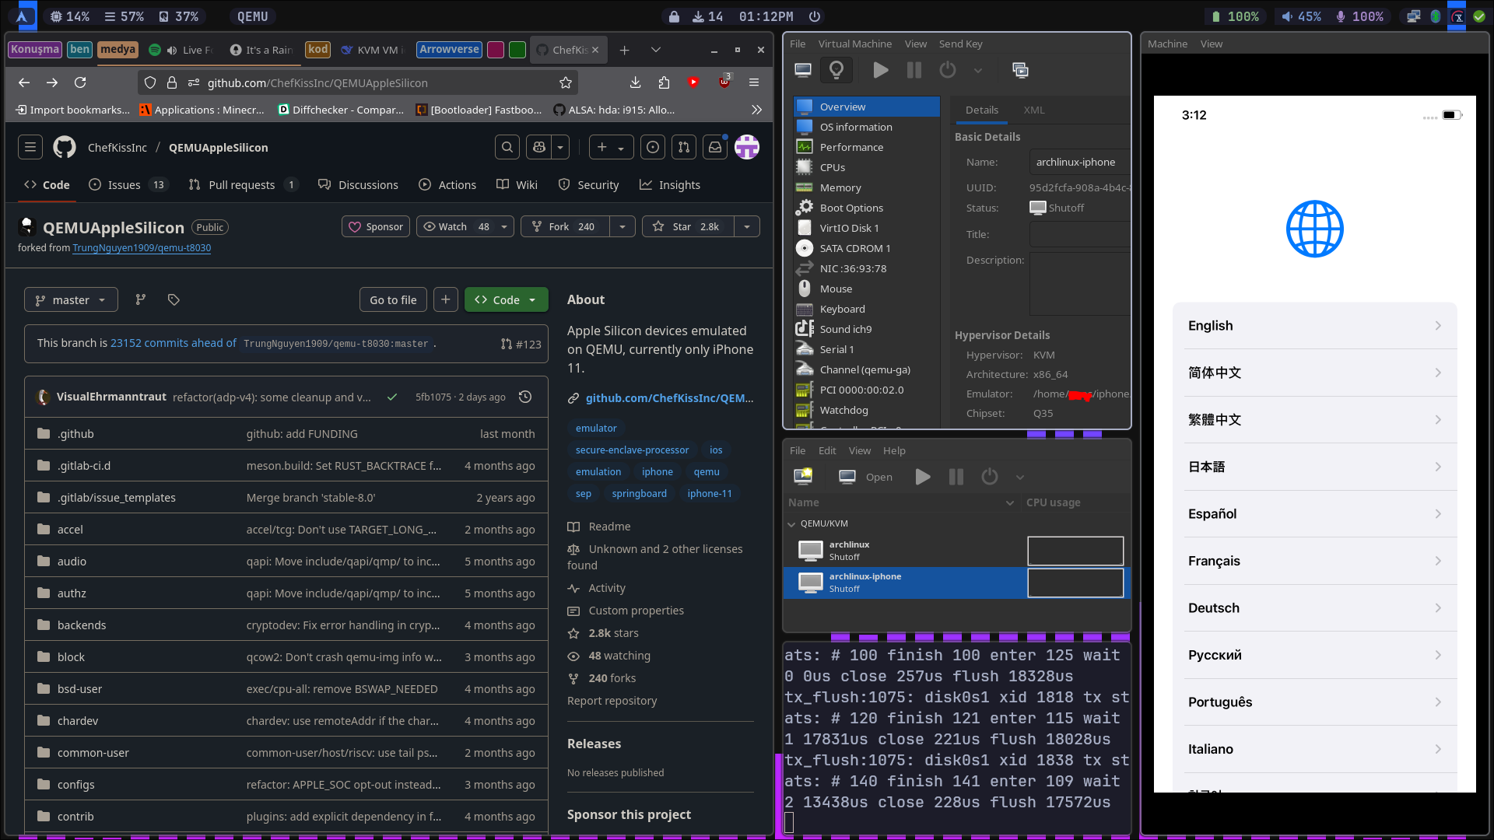This screenshot has width=1494, height=840.
Task: Open the Star lists dropdown arrow
Action: pyautogui.click(x=747, y=227)
